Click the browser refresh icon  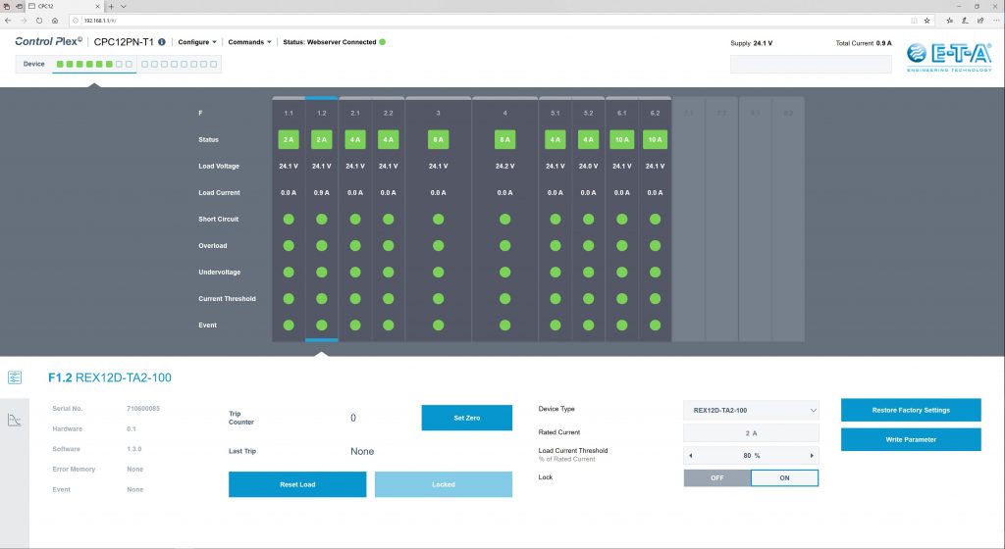[39, 20]
